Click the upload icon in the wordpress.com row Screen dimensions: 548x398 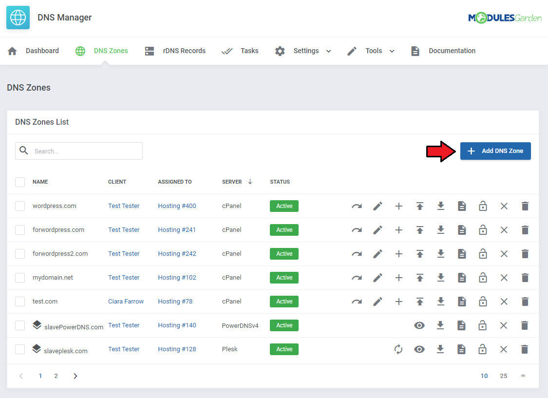coord(420,206)
